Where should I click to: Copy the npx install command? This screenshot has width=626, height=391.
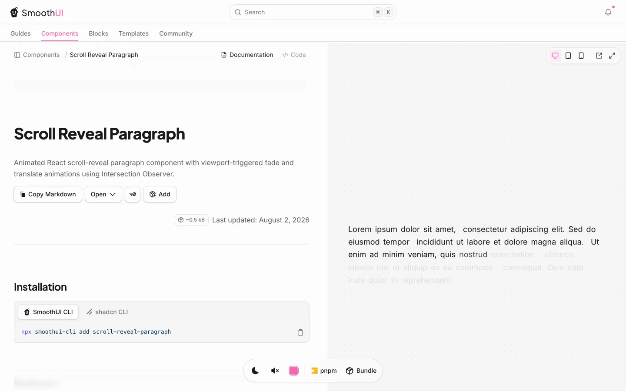(300, 332)
